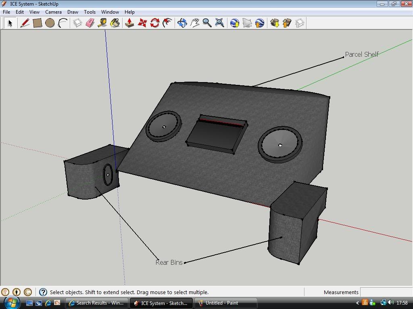Screen dimensions: 413x309
Task: Click the Measurements value box
Action: [386, 292]
